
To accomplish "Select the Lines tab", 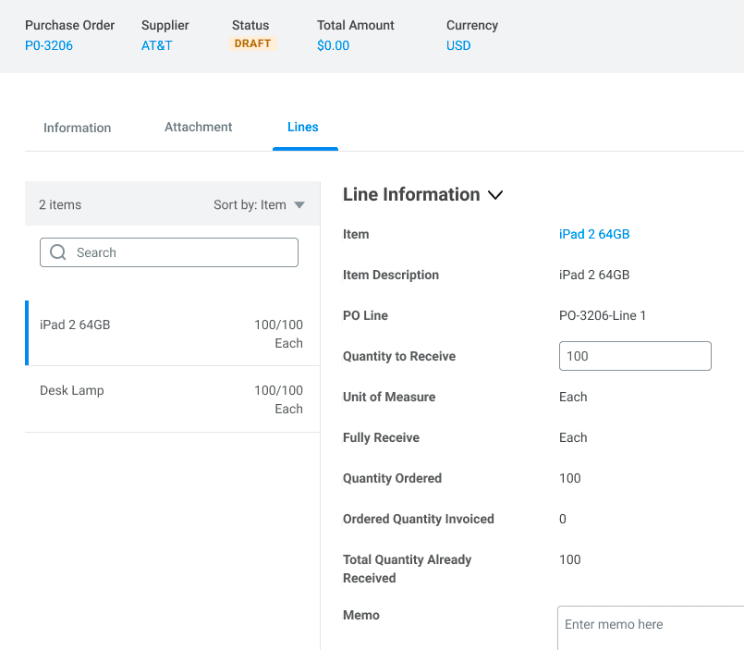I will 303,127.
